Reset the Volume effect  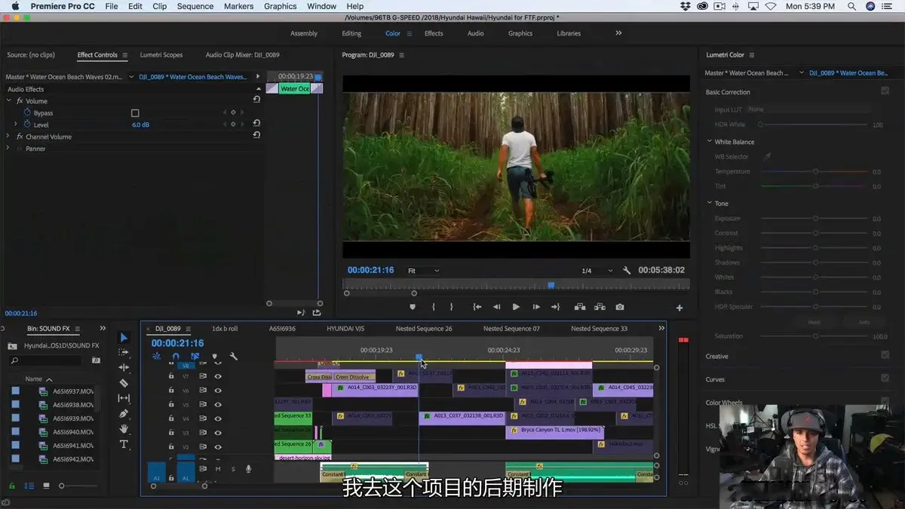pyautogui.click(x=256, y=100)
